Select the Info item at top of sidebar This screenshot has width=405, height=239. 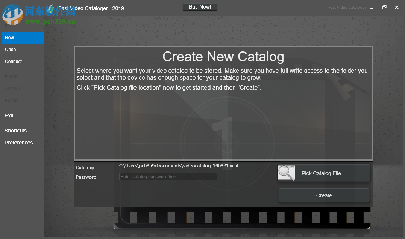[8, 25]
